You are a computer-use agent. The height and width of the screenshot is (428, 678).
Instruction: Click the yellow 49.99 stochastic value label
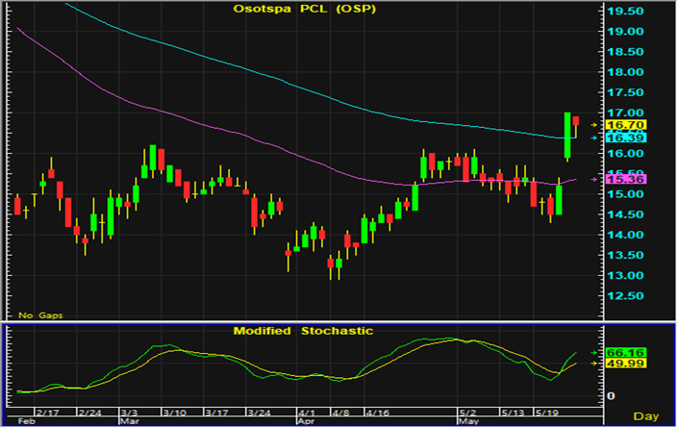point(626,364)
